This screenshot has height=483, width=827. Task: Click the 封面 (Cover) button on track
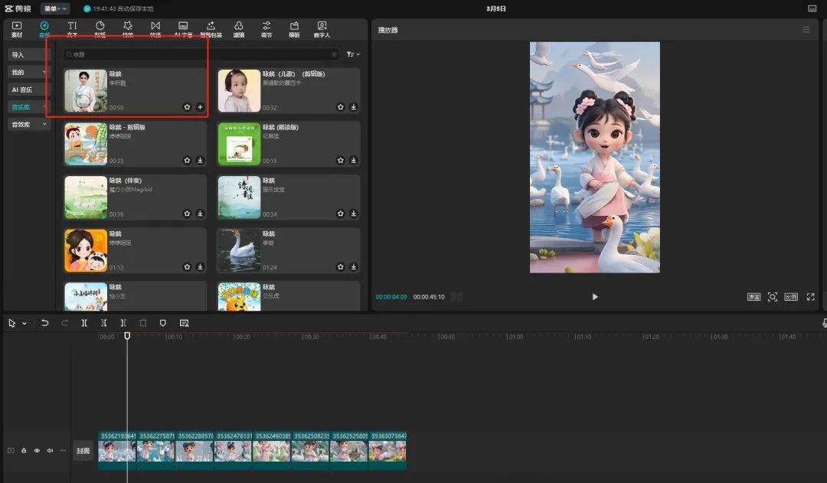click(83, 451)
